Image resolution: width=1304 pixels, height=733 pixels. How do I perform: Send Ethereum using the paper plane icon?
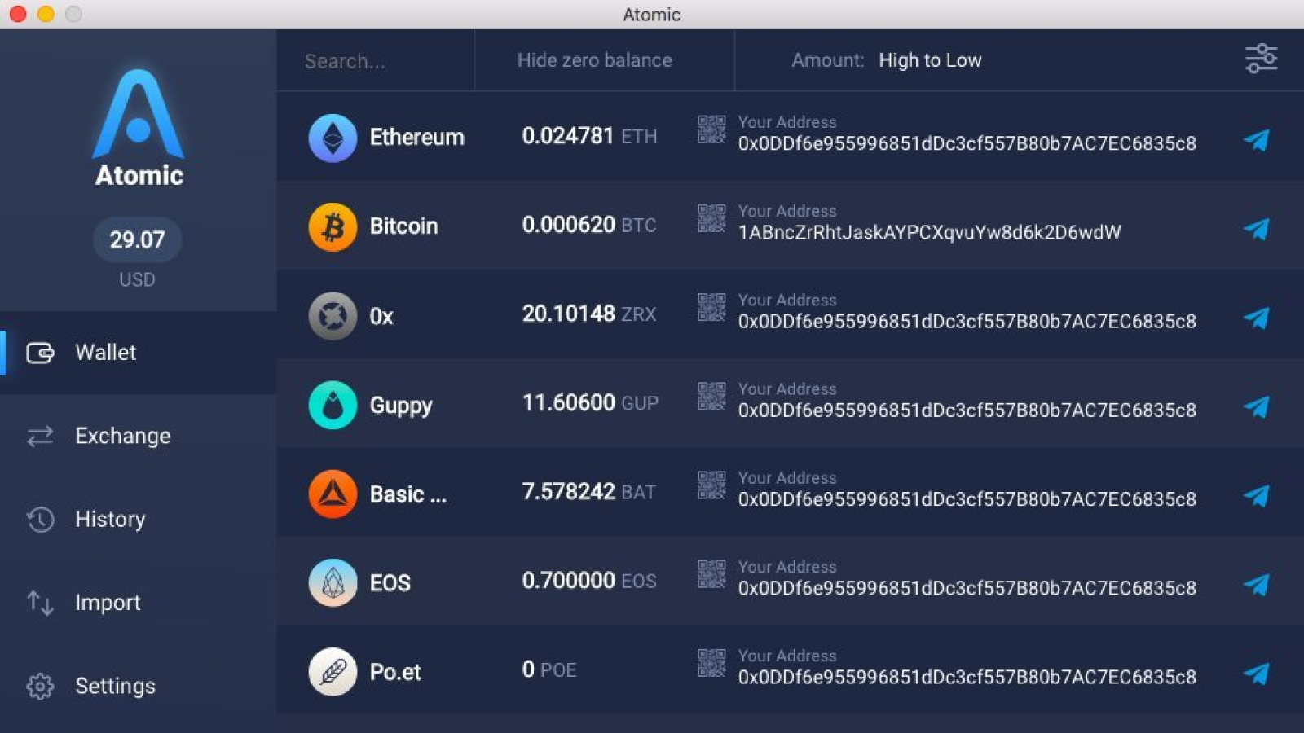click(1257, 140)
